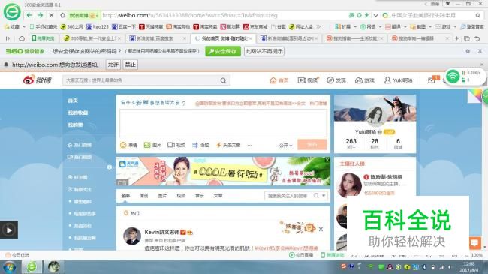
Task: Click the post compose text area
Action: coord(223,123)
